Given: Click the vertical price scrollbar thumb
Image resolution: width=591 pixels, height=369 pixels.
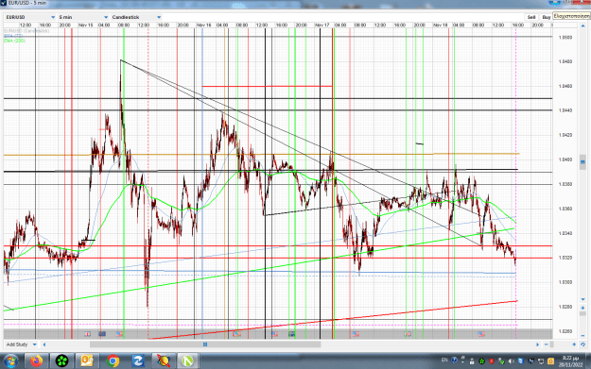Looking at the screenshot, I should (582, 162).
